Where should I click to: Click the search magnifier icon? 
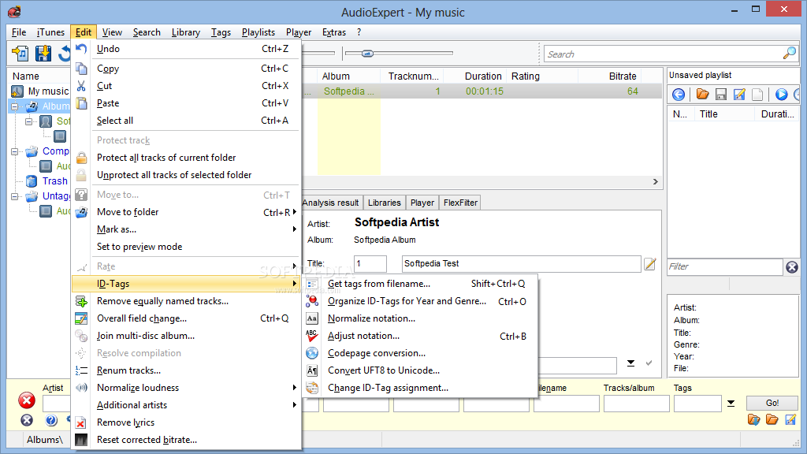(x=790, y=54)
